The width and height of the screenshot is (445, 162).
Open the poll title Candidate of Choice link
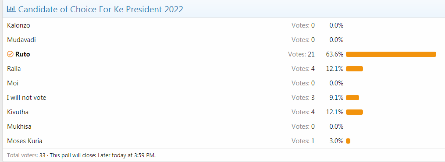point(101,9)
